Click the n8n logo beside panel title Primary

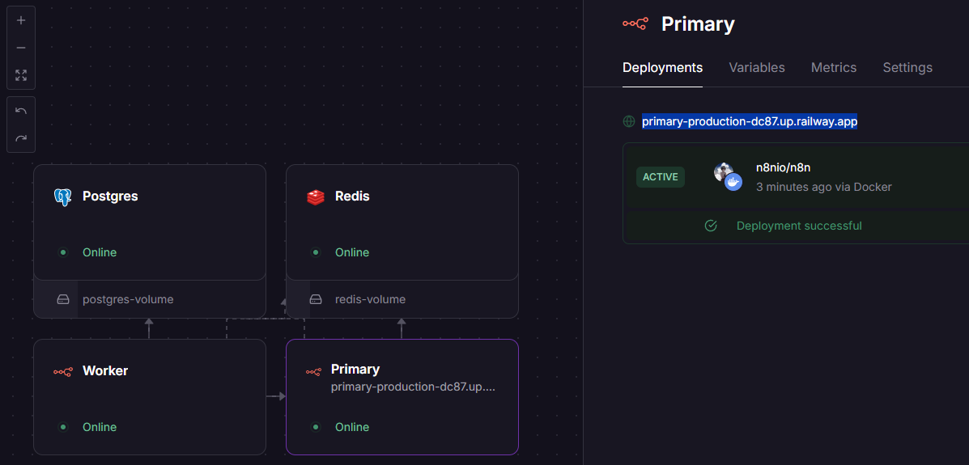click(x=635, y=24)
